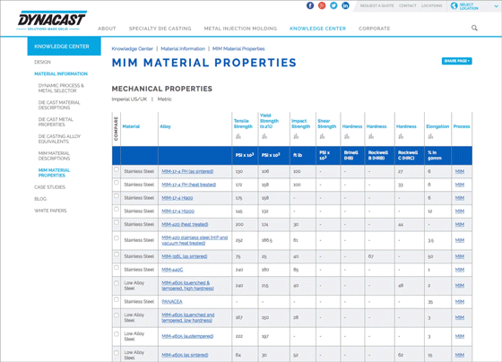Open Case Studies in the sidebar
This screenshot has height=362, width=502.
click(49, 187)
